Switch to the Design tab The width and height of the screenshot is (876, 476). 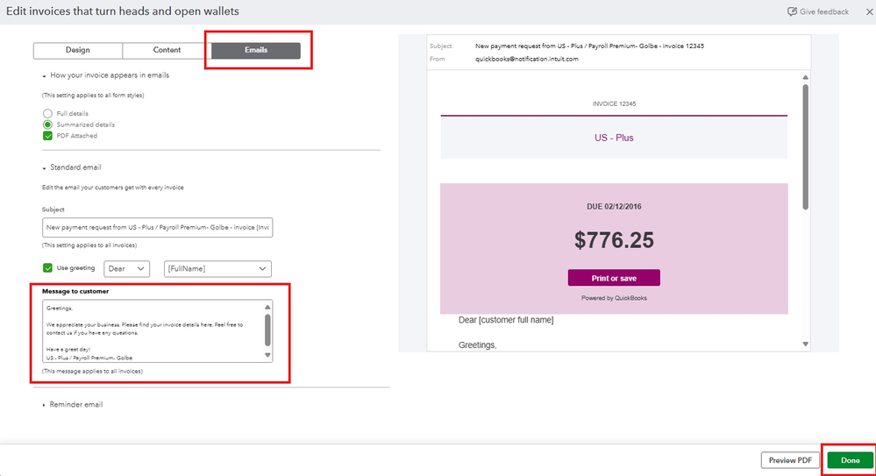point(78,50)
